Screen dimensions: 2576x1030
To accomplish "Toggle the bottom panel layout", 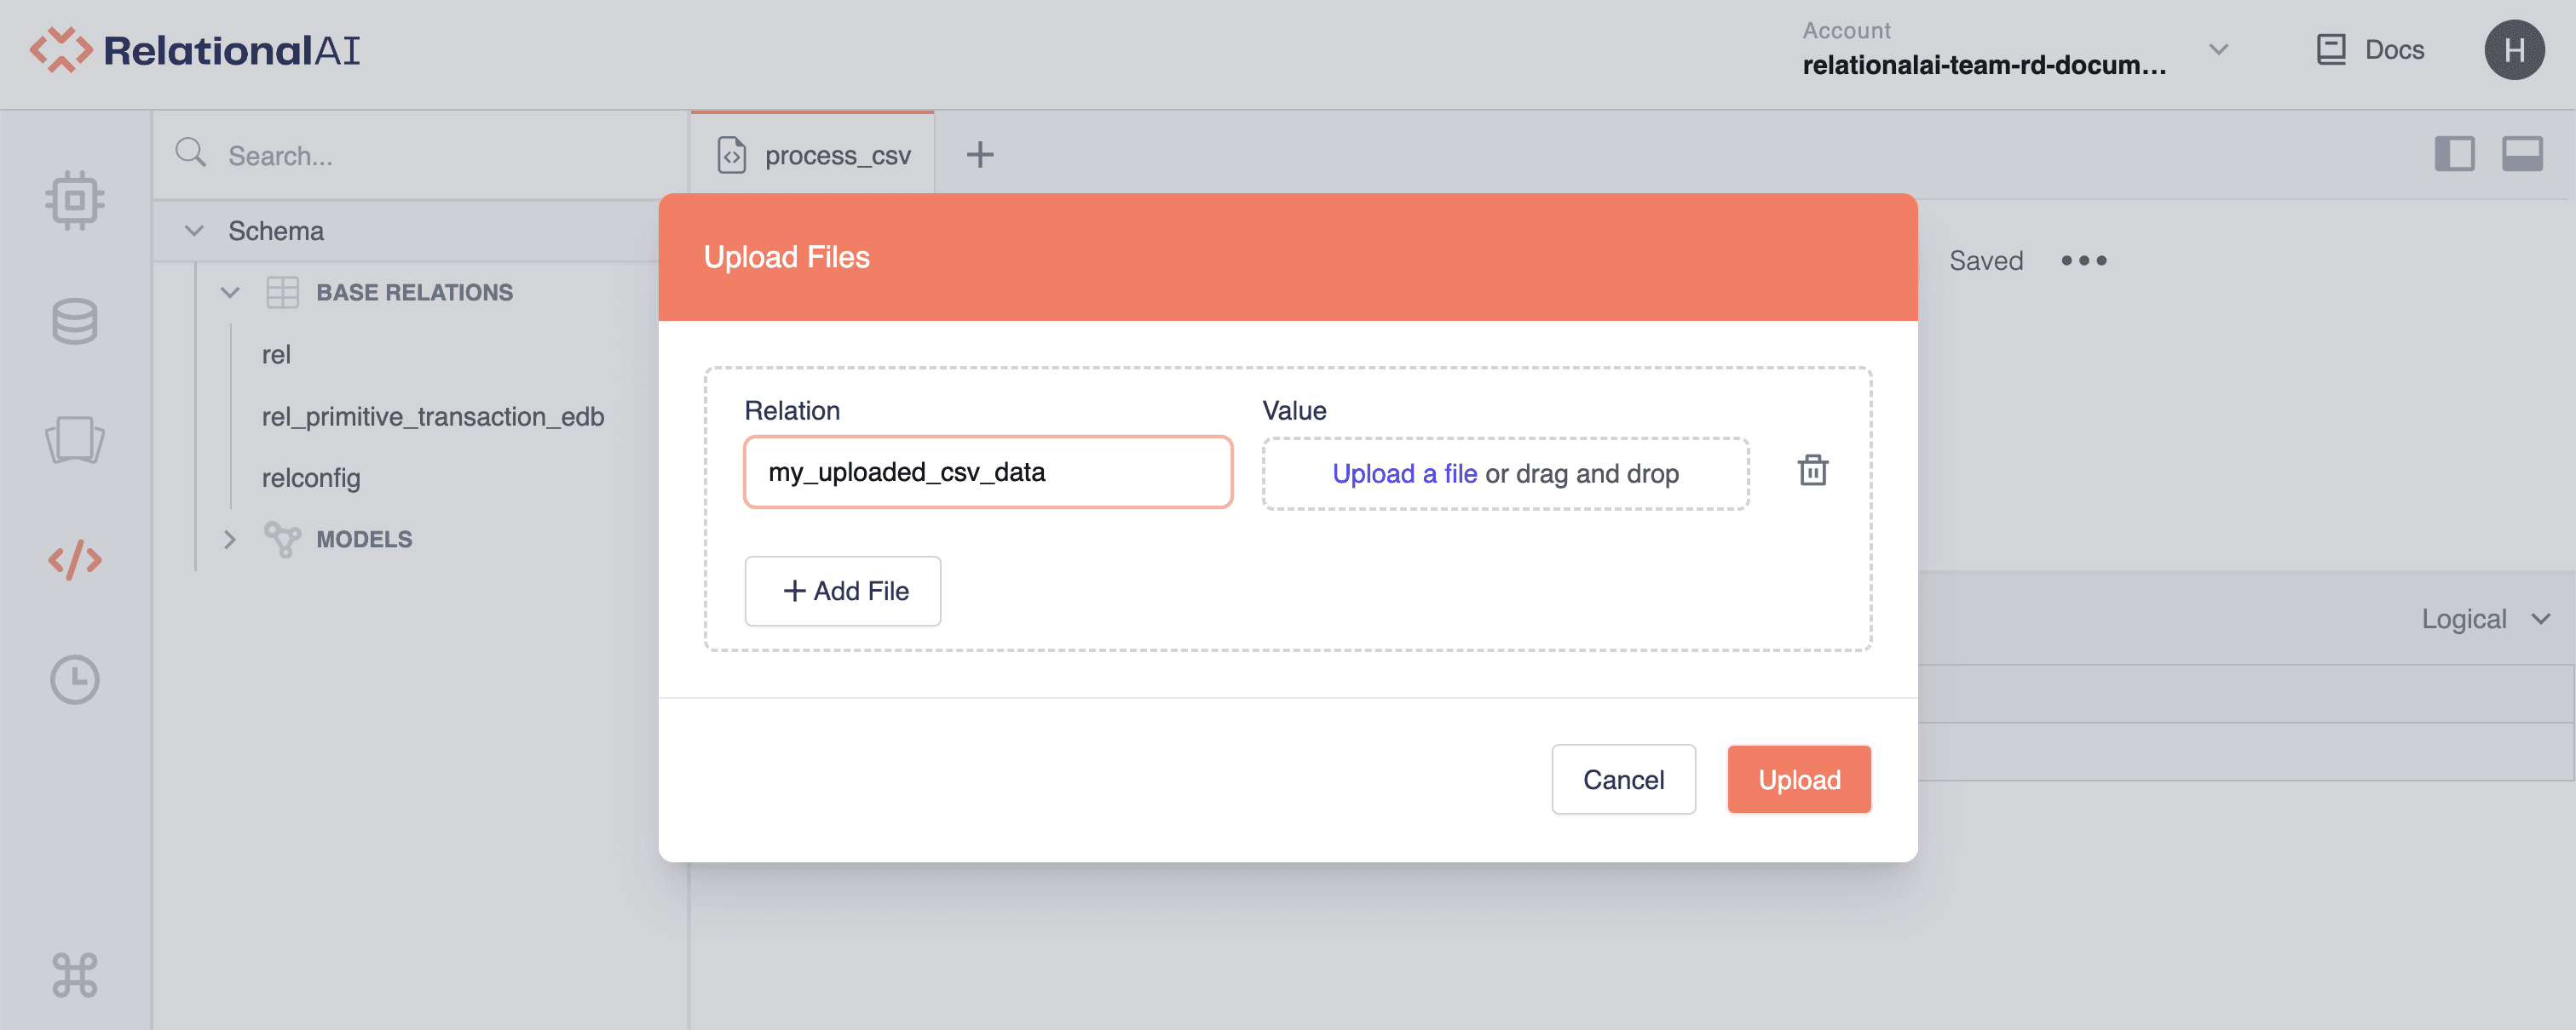I will pos(2522,155).
